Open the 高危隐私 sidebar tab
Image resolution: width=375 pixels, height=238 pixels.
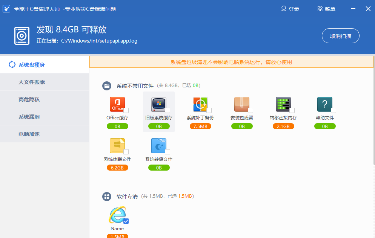[29, 99]
